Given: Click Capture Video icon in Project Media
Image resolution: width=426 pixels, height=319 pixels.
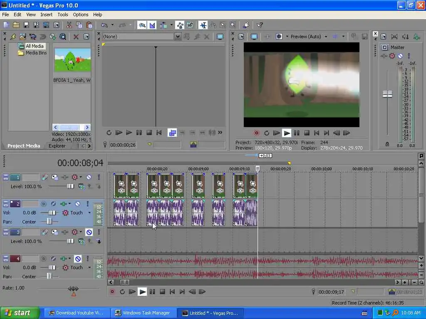Looking at the screenshot, I should 32,37.
